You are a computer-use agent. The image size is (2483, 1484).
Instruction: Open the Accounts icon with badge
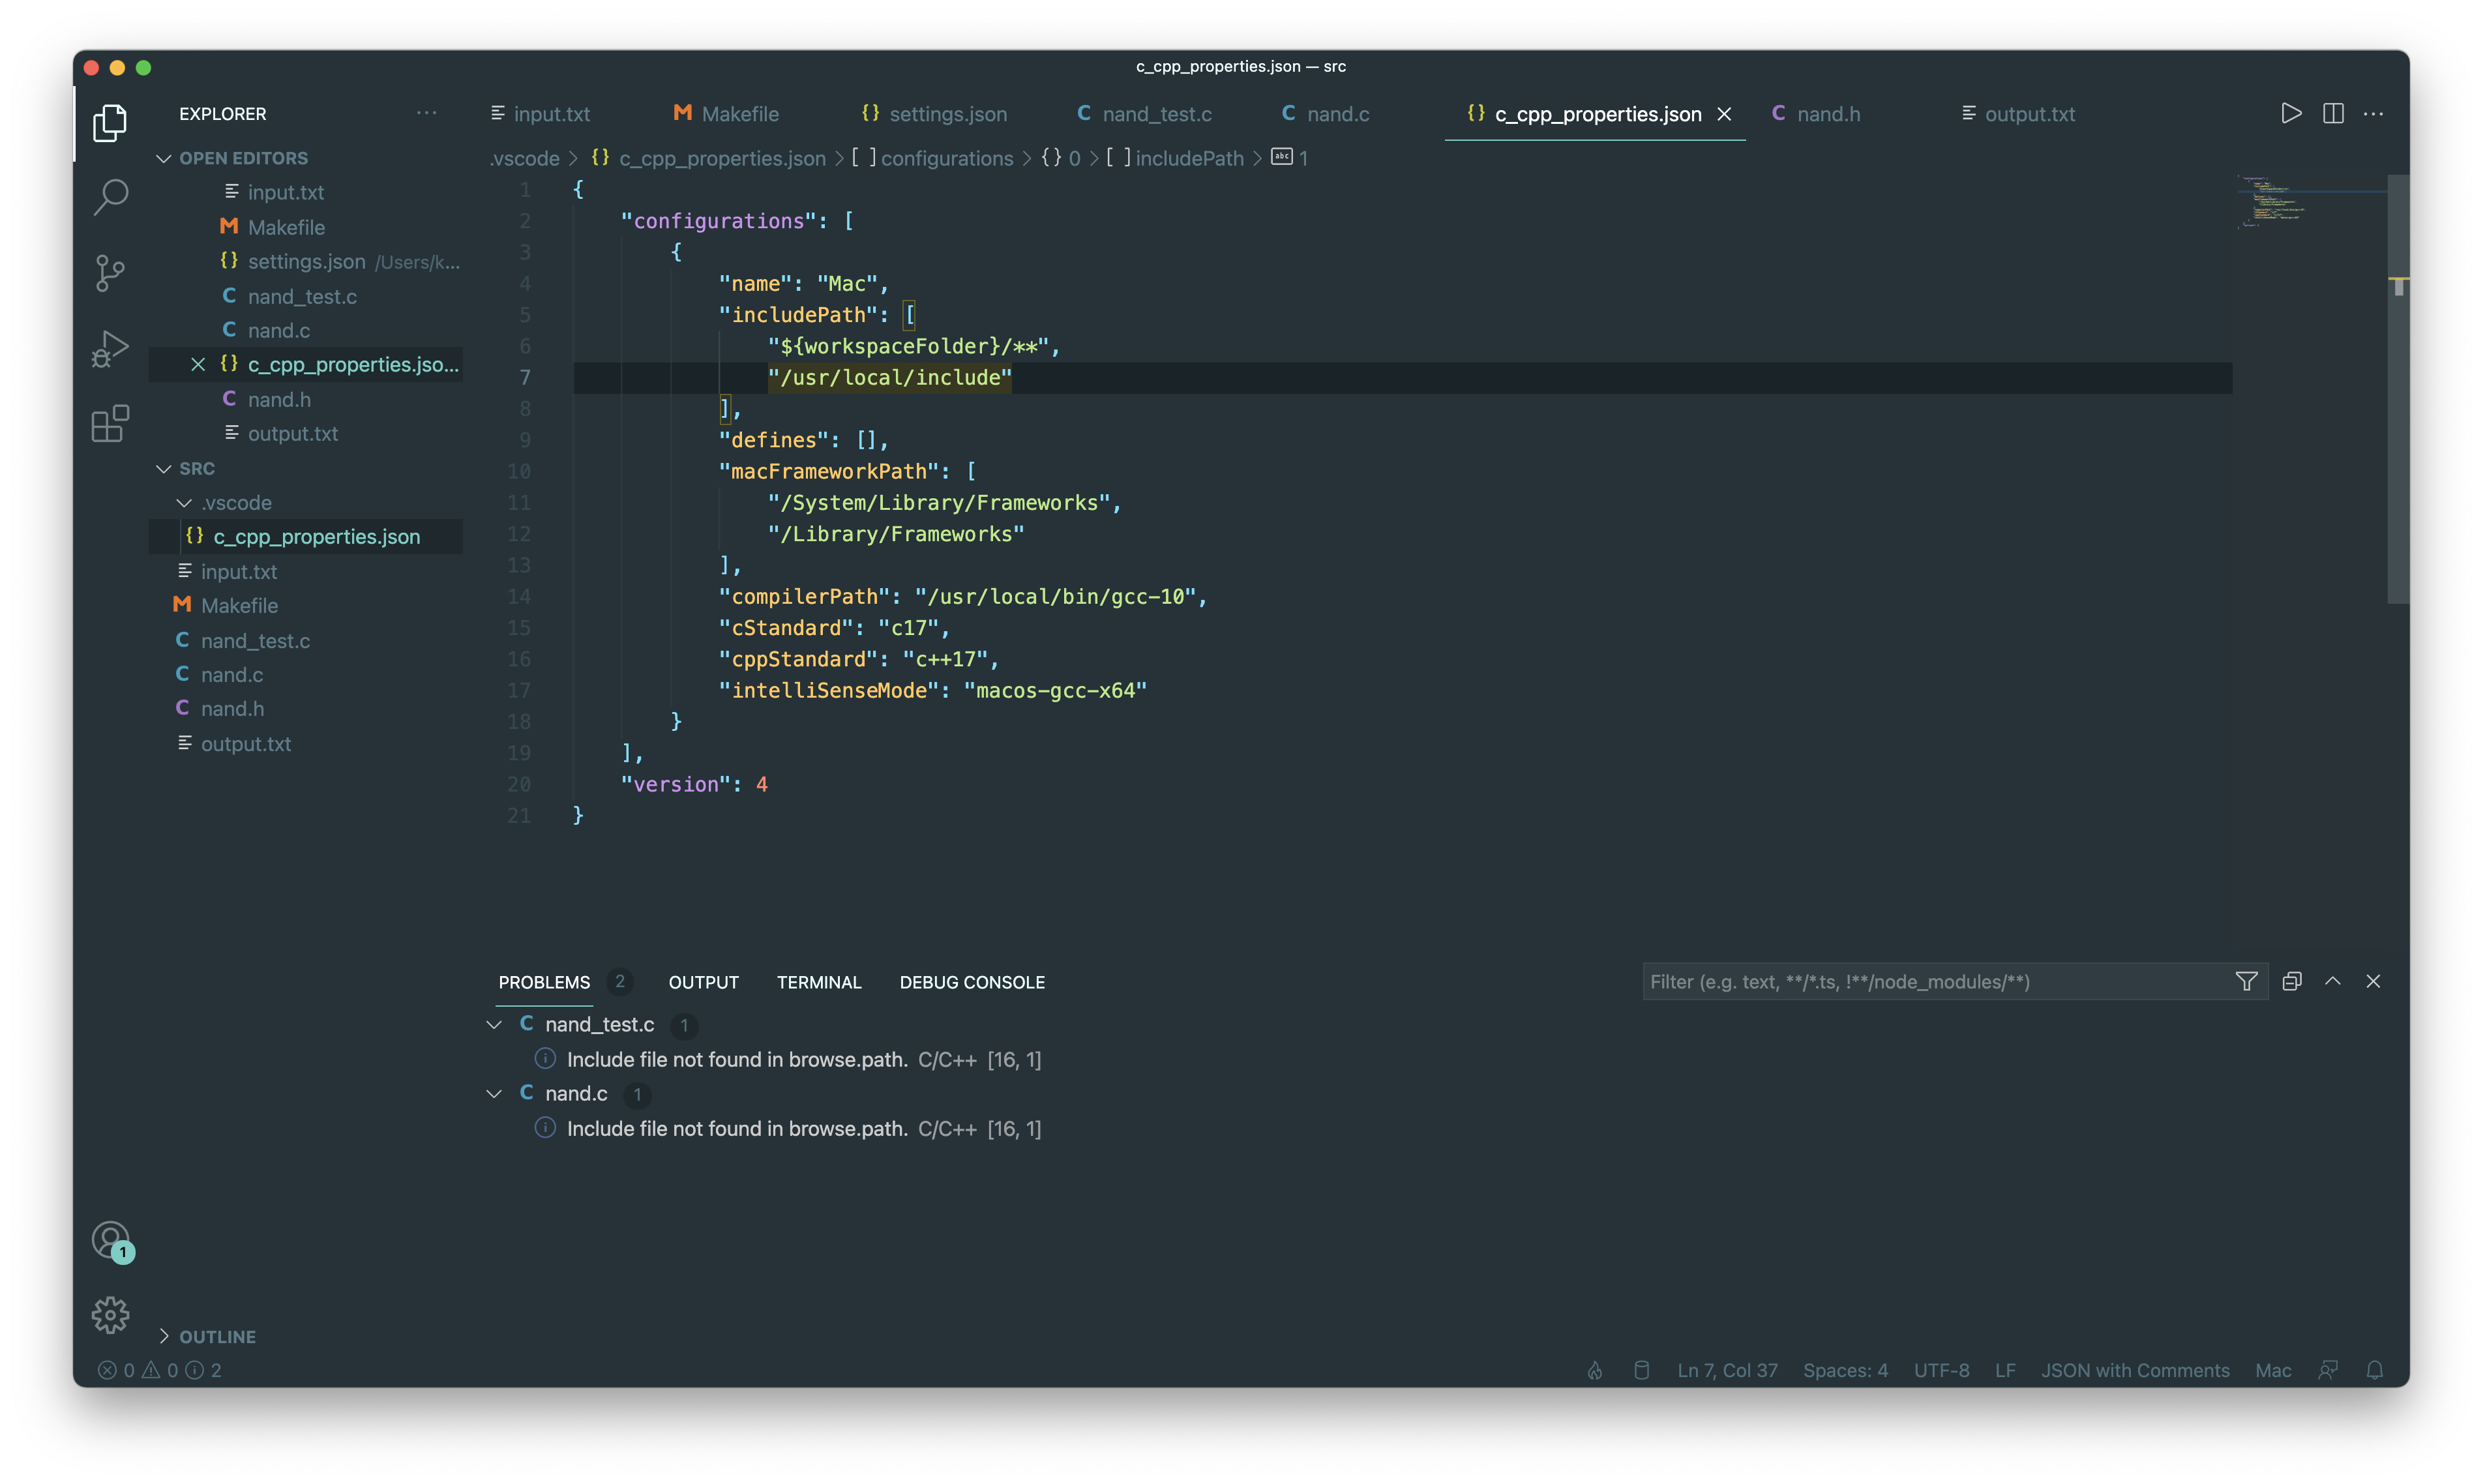111,1241
